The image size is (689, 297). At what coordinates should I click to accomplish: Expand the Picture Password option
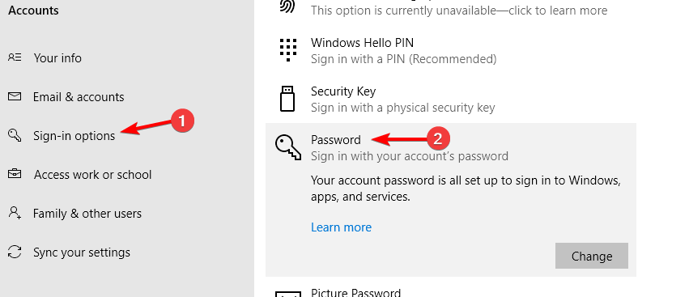point(451,292)
